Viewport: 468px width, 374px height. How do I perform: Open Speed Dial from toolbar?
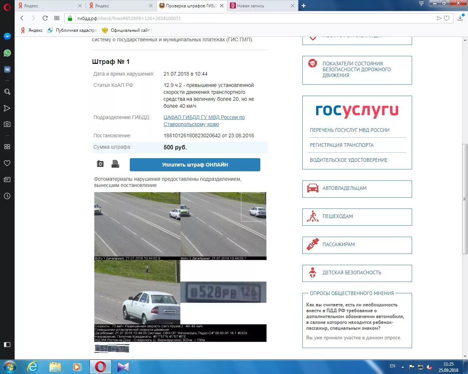pos(57,18)
